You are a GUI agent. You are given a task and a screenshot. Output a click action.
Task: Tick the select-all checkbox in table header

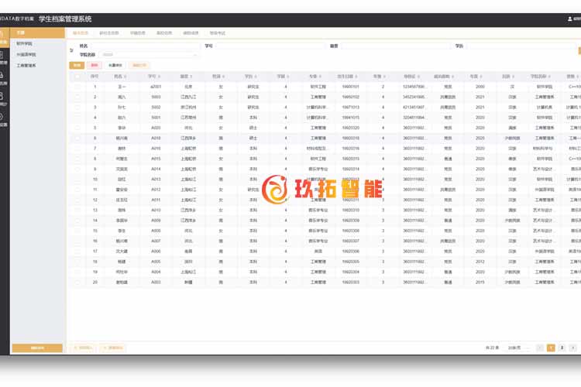(77, 77)
